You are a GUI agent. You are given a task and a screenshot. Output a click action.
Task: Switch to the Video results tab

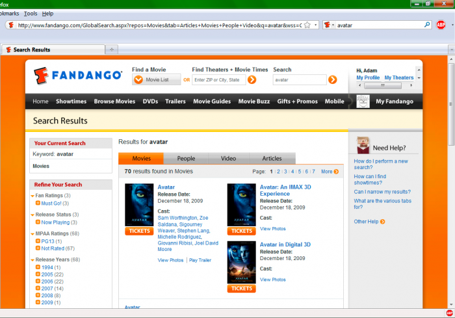[228, 159]
